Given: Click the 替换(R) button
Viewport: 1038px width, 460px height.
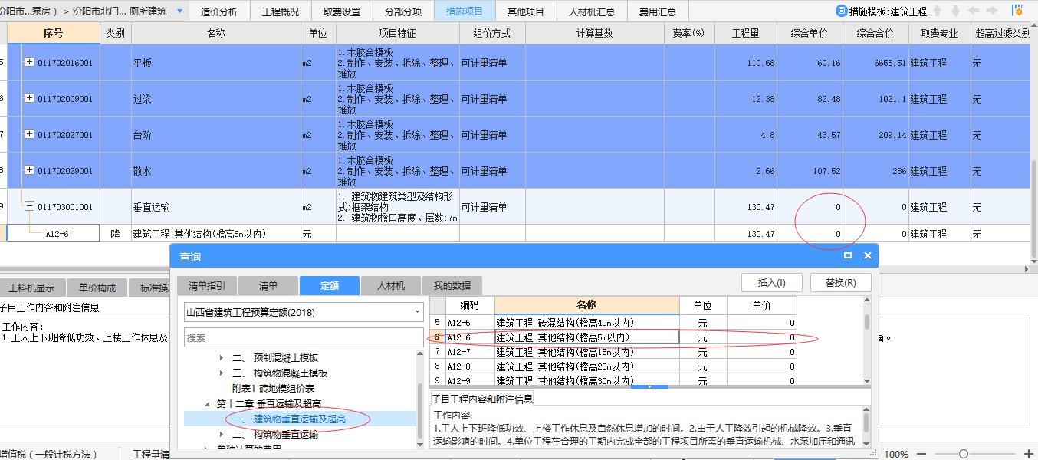Looking at the screenshot, I should 841,282.
